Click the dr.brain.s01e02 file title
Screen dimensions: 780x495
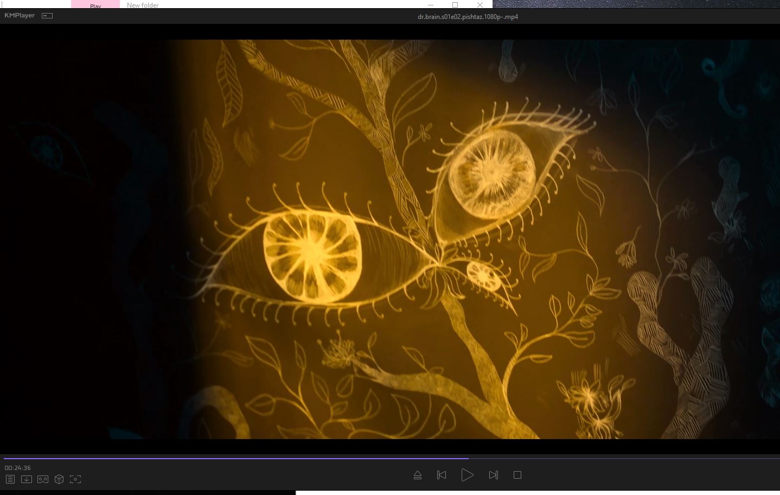468,17
